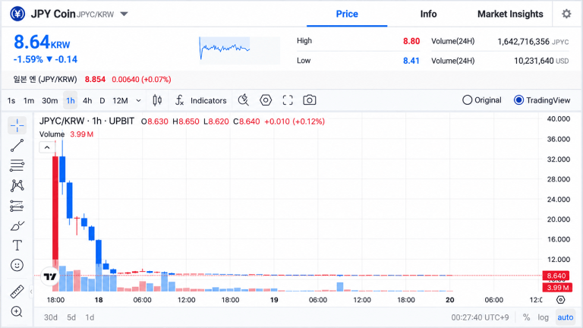Open chart candle style selector
The image size is (583, 328).
[x=157, y=100]
